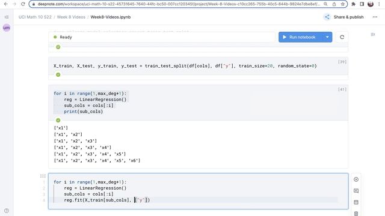This screenshot has width=385, height=216.
Task: Place cursor in reg.fit(X_train[sub_cols] line
Action: (x=107, y=200)
